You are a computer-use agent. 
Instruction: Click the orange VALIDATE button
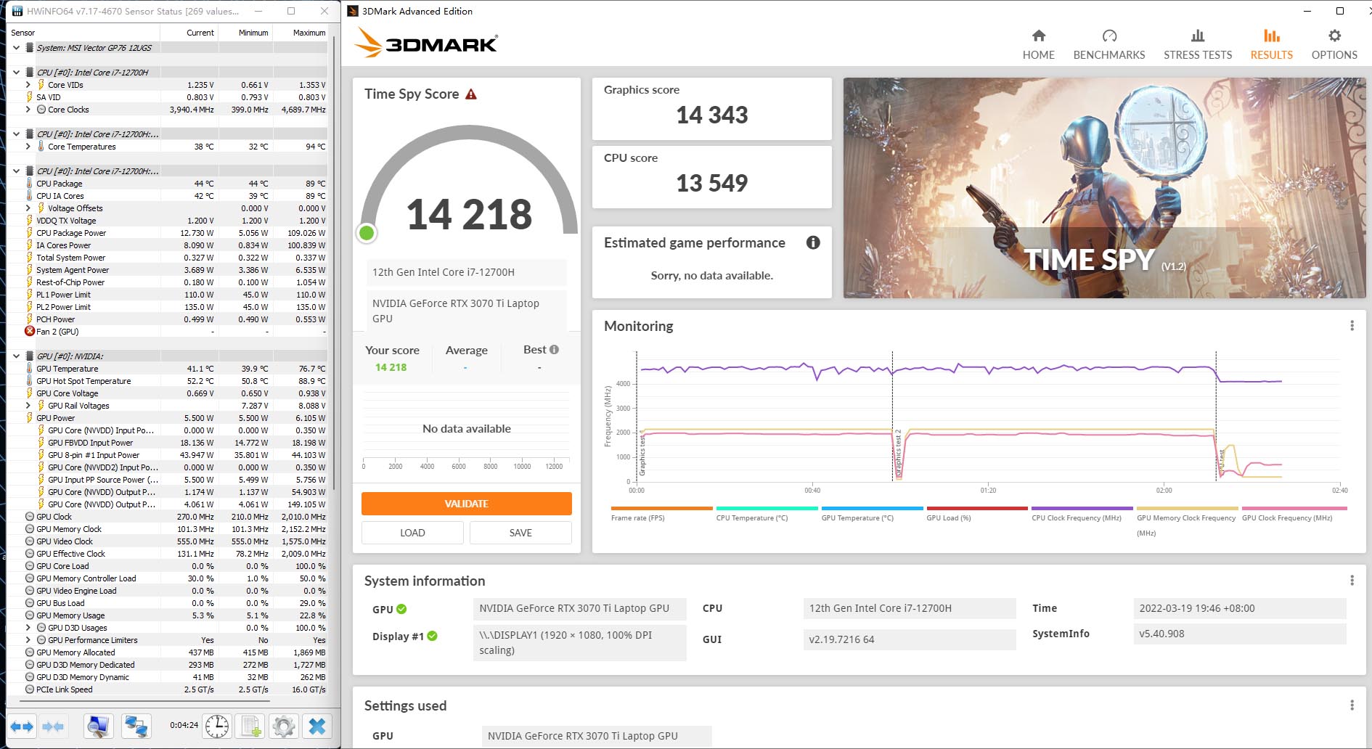[467, 504]
